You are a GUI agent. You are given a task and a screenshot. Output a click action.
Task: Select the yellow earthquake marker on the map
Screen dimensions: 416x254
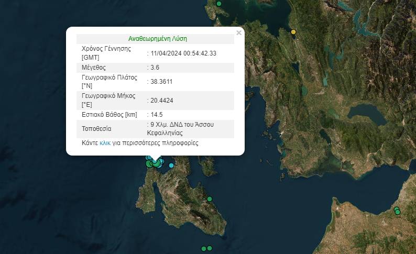click(x=293, y=32)
